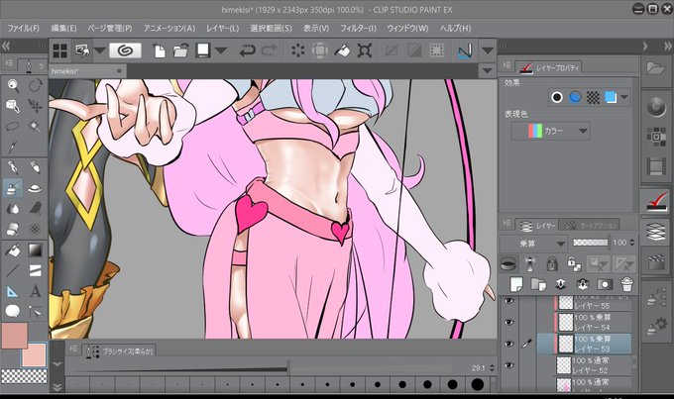Select the Text tool
This screenshot has height=399, width=674.
[x=35, y=291]
